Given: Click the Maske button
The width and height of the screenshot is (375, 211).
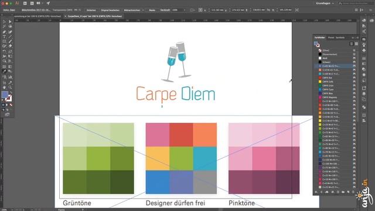Looking at the screenshot, I should pos(152,10).
